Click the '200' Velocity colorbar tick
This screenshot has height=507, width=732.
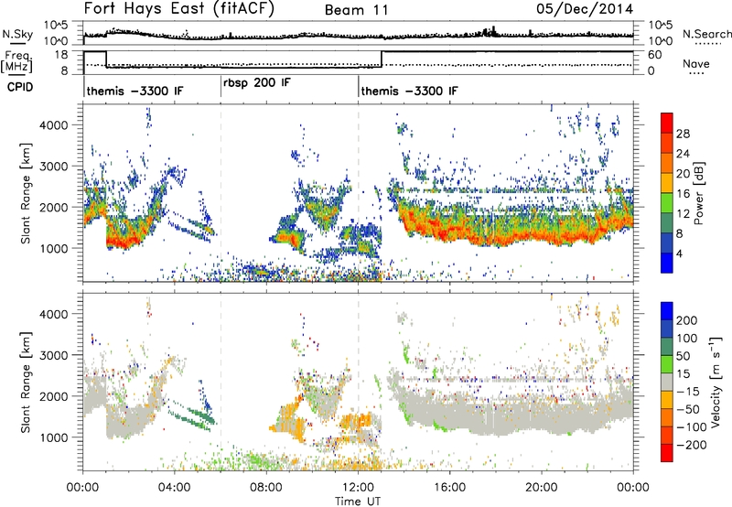click(x=687, y=320)
